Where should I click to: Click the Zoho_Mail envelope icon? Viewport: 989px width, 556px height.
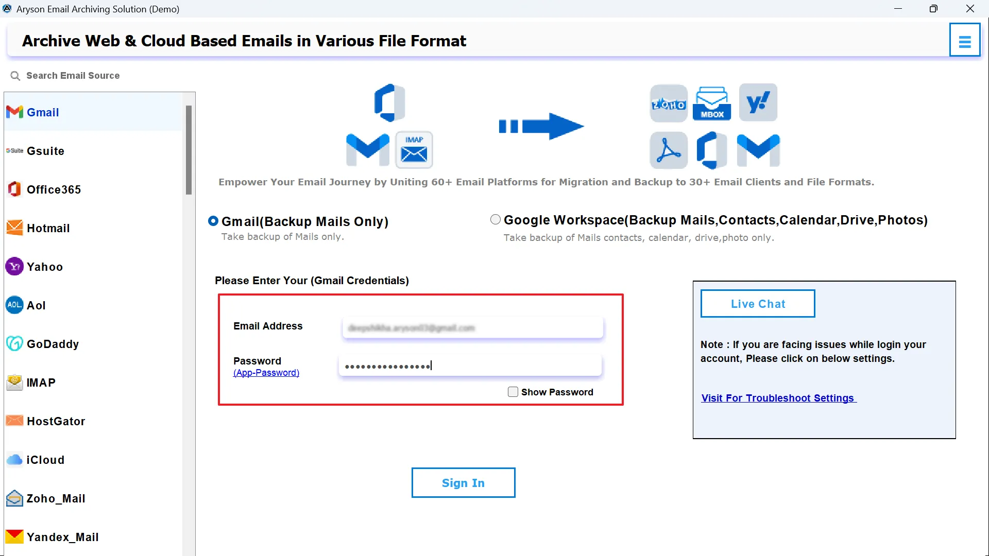pyautogui.click(x=14, y=498)
